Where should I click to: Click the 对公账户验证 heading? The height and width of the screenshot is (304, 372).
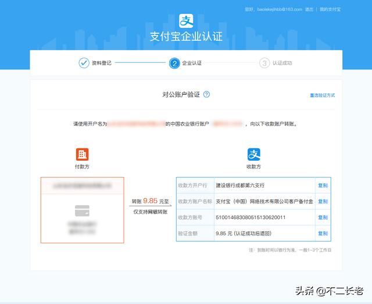click(181, 94)
